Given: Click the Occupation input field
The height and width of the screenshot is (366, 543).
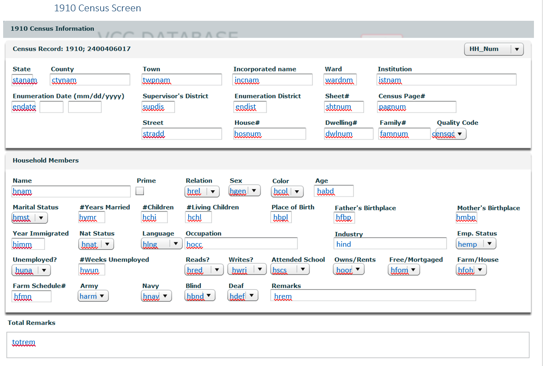Looking at the screenshot, I should pyautogui.click(x=241, y=244).
